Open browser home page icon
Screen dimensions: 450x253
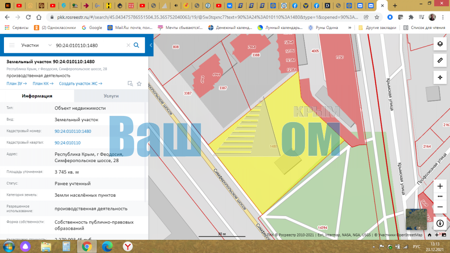(x=39, y=17)
